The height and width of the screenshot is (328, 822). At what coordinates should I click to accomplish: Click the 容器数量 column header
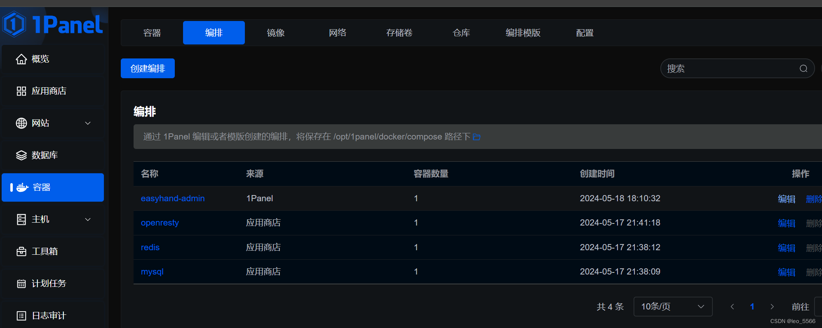(x=431, y=174)
